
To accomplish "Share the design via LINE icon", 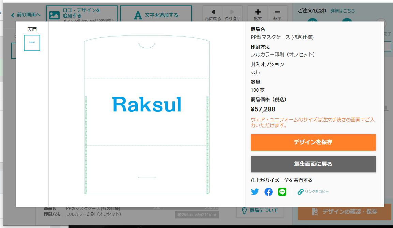I will pyautogui.click(x=282, y=192).
